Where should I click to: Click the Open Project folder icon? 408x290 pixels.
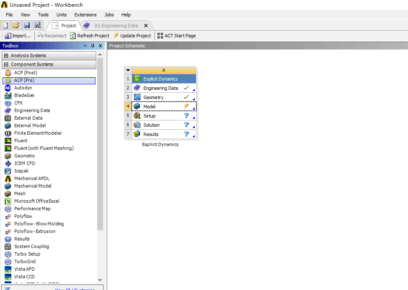[x=16, y=26]
